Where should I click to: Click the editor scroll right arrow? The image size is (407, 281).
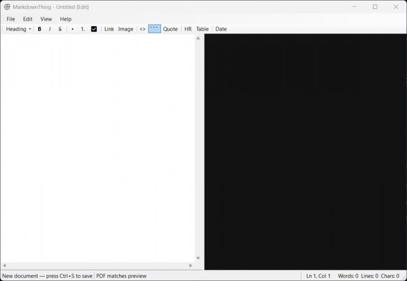tap(191, 265)
